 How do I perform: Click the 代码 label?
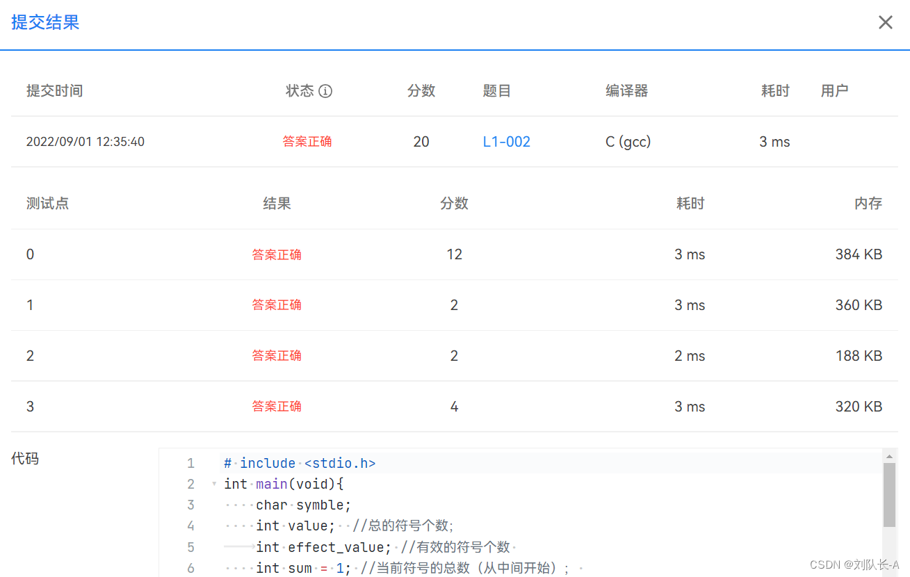(x=25, y=459)
